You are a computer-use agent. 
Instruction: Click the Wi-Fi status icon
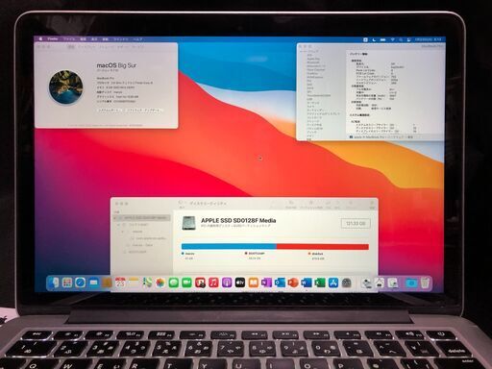(392, 39)
